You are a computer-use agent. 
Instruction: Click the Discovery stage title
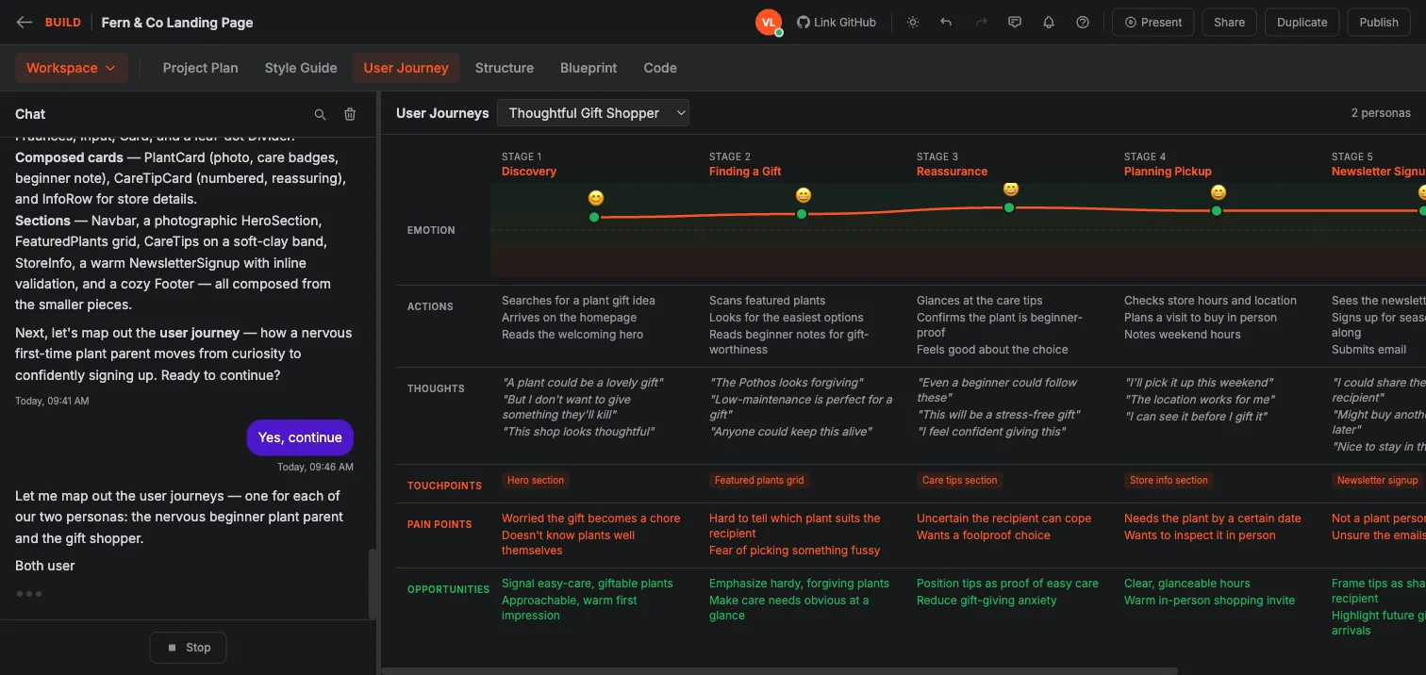529,172
